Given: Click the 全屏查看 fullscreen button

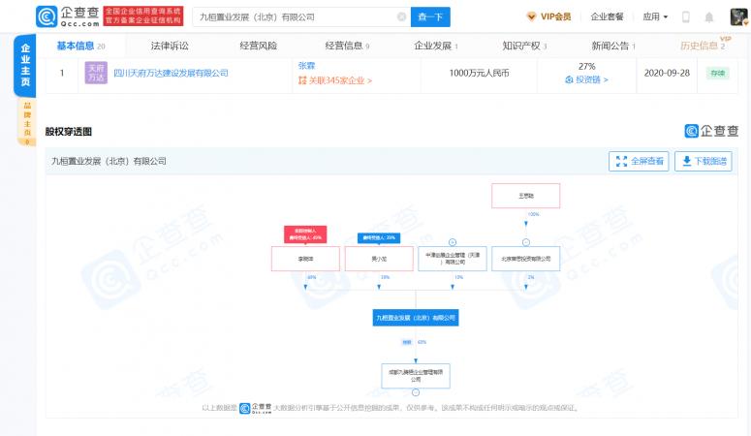Looking at the screenshot, I should [639, 162].
